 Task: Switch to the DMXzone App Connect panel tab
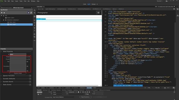coord(18,8)
